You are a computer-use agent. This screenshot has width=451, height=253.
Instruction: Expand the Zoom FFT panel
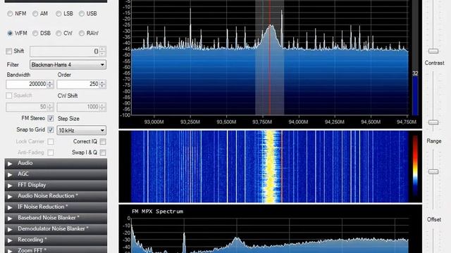(56, 250)
